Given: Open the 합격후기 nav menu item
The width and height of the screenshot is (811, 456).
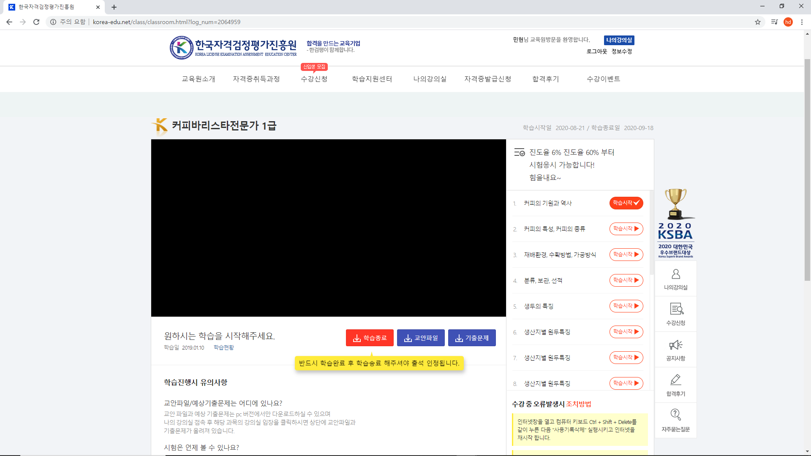Looking at the screenshot, I should coord(546,79).
